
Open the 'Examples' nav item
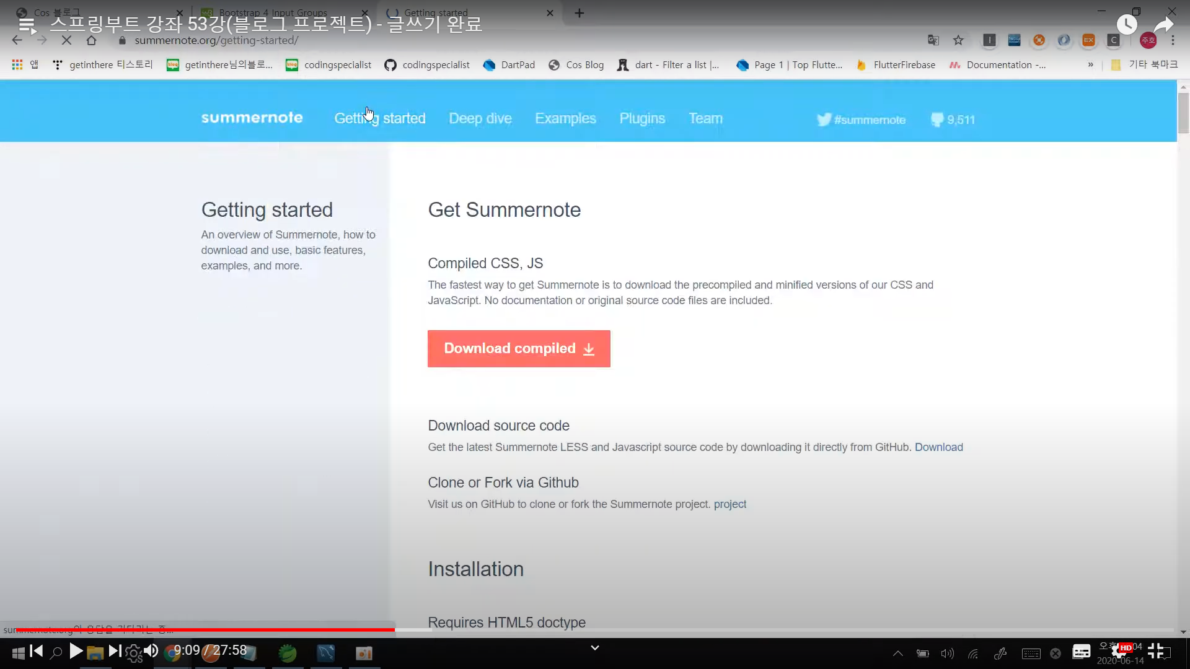click(x=565, y=118)
